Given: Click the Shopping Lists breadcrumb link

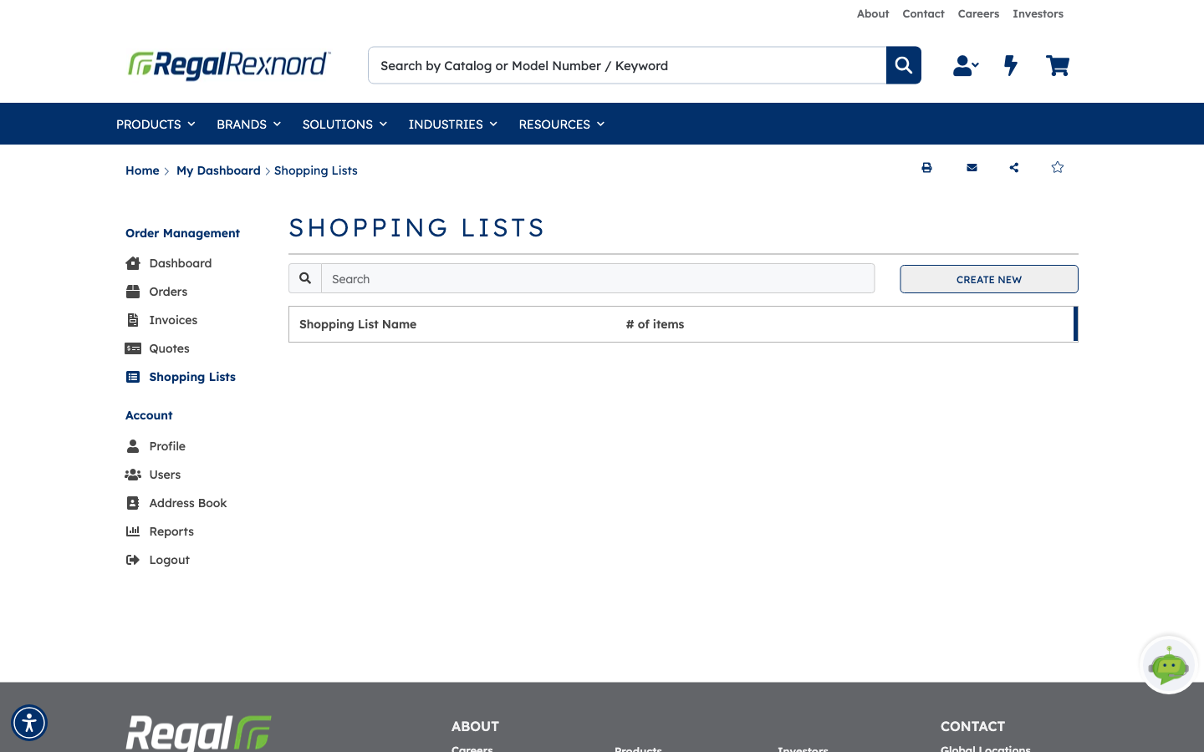Looking at the screenshot, I should pyautogui.click(x=316, y=170).
